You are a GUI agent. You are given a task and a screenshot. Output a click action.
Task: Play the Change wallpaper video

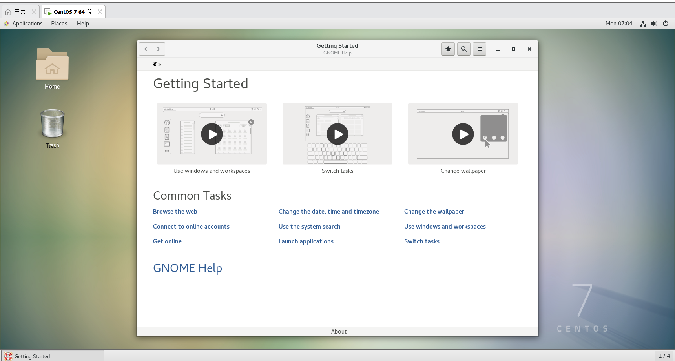click(463, 134)
